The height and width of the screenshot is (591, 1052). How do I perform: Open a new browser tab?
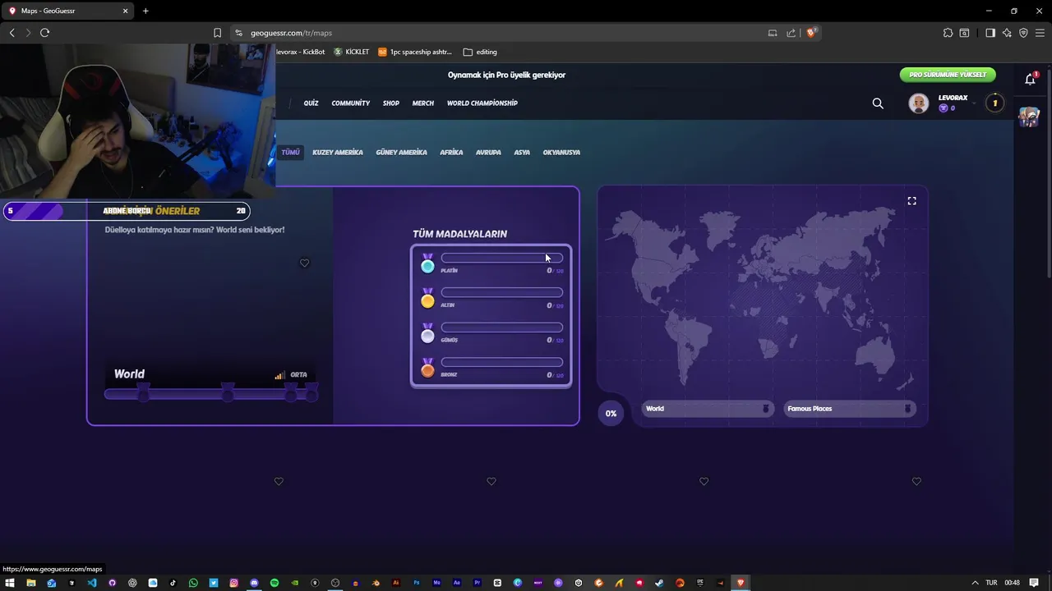click(145, 11)
